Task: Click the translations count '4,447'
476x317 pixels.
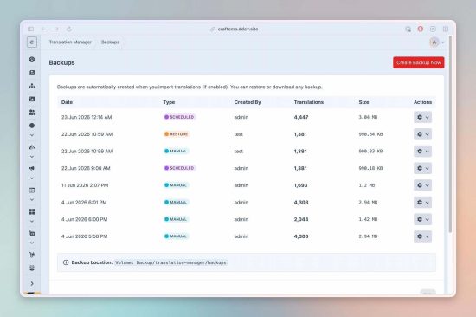Action: point(301,117)
